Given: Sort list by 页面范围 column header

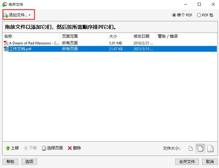Looking at the screenshot, I should click(84, 36).
